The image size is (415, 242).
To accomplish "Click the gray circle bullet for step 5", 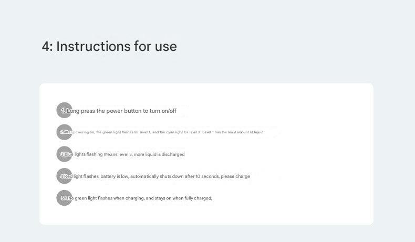I will pyautogui.click(x=64, y=198).
